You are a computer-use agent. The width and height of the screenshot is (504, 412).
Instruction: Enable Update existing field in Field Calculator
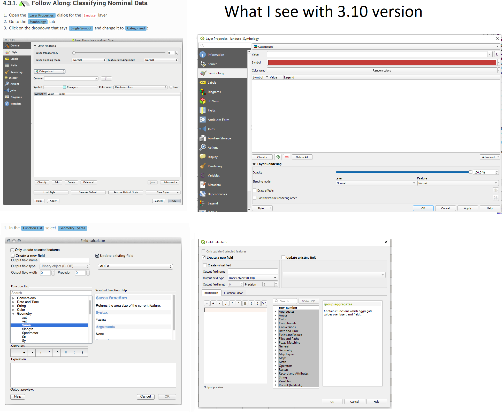[283, 257]
